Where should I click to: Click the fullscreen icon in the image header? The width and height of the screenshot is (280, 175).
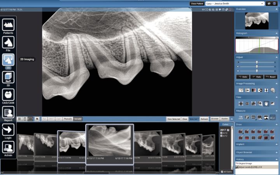(x=206, y=10)
